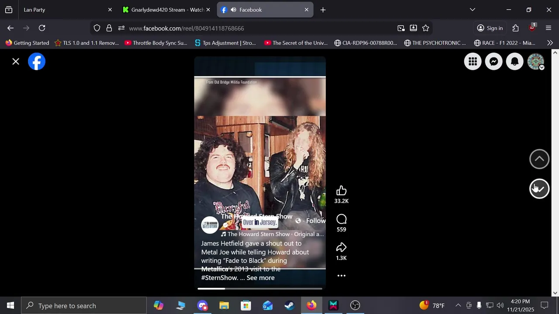This screenshot has width=559, height=314.
Task: Go back one page
Action: 10,28
